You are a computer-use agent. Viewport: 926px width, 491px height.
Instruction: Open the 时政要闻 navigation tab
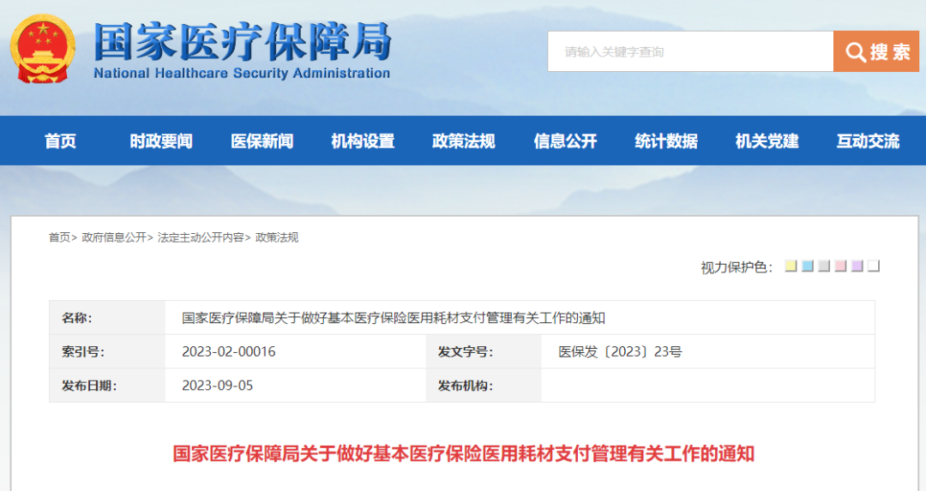[161, 141]
